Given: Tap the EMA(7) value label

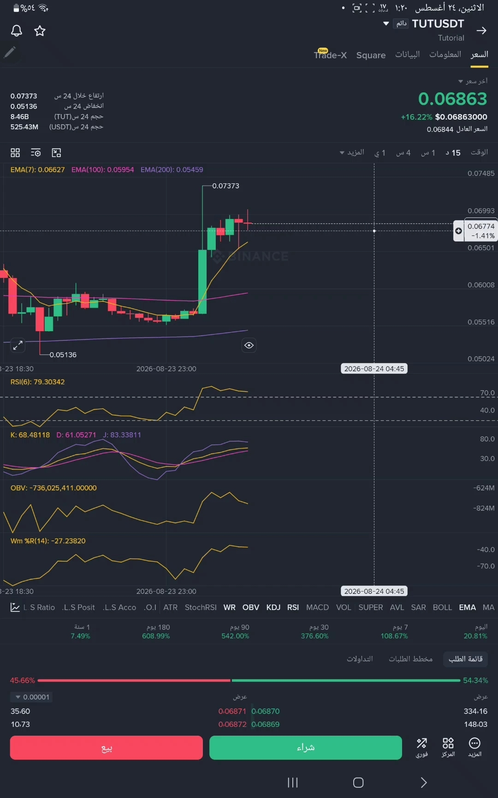Looking at the screenshot, I should click(38, 169).
